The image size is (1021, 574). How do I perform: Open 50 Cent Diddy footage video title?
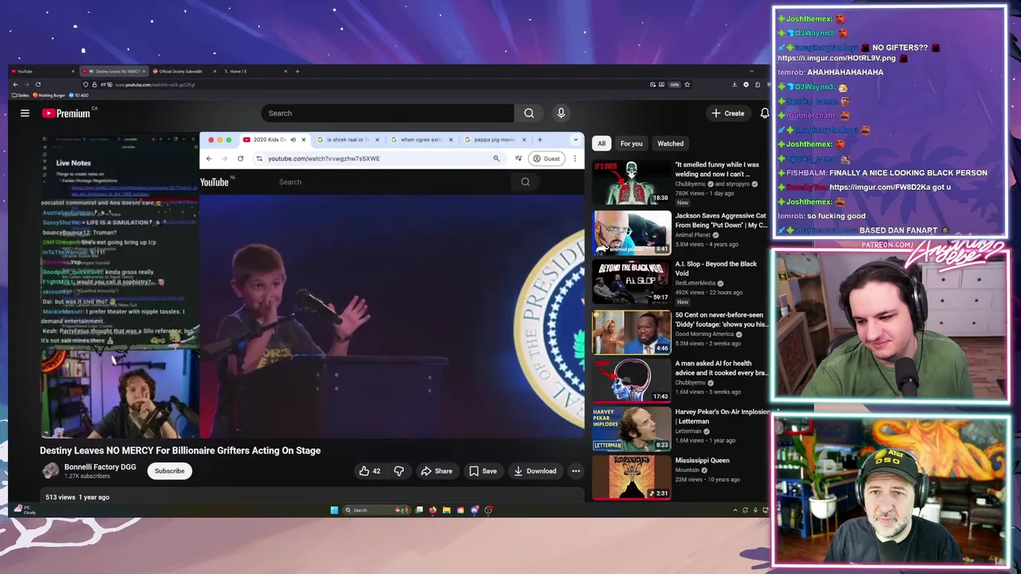720,320
